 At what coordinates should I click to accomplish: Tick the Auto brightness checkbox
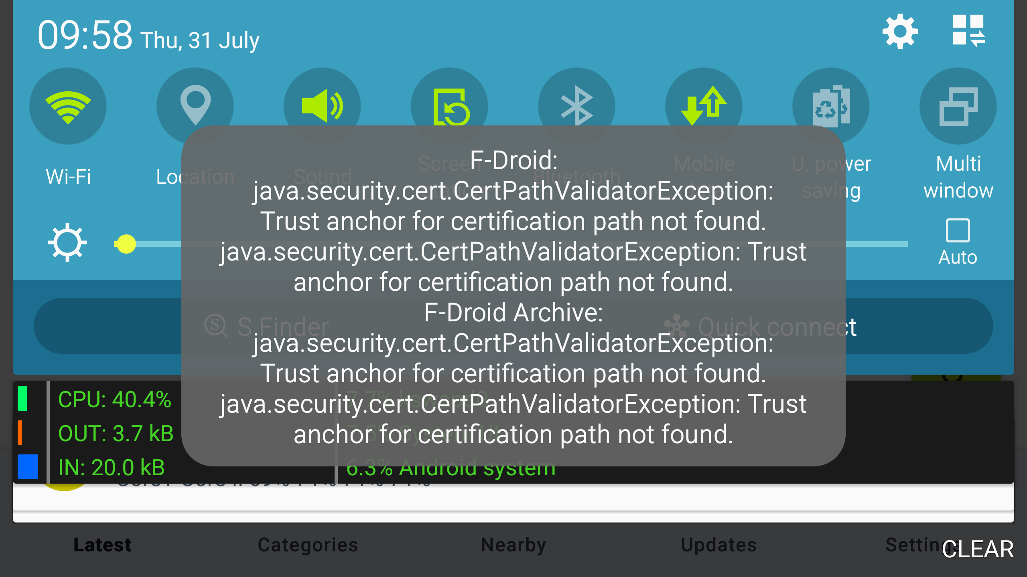click(x=958, y=230)
